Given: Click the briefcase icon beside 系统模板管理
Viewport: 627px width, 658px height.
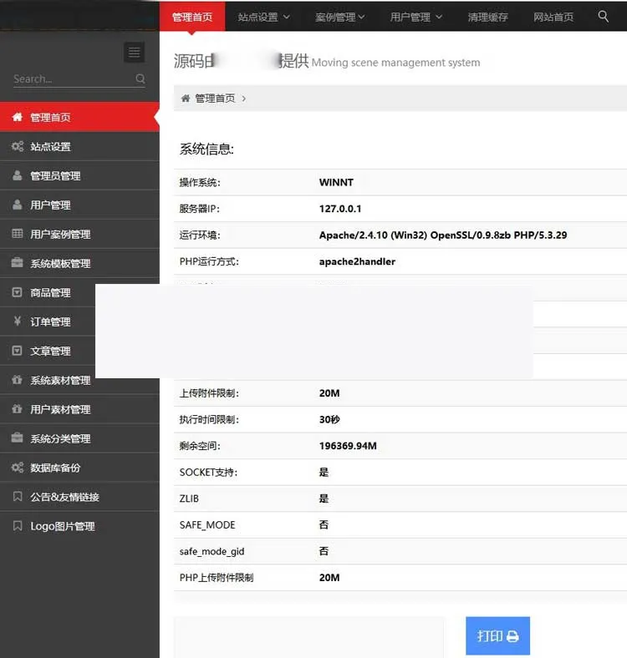Looking at the screenshot, I should (x=18, y=264).
